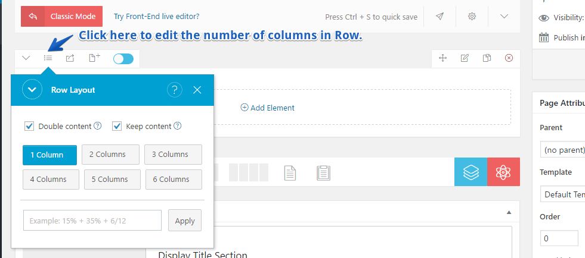Image resolution: width=585 pixels, height=258 pixels.
Task: Click the add-page icon in row toolbar
Action: (x=94, y=58)
